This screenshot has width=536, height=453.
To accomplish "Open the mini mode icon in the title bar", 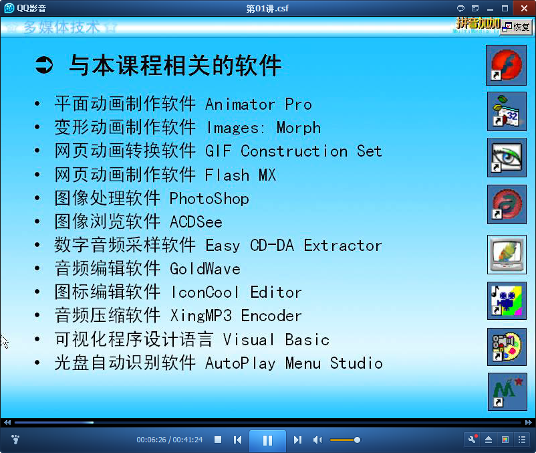I will (x=475, y=9).
